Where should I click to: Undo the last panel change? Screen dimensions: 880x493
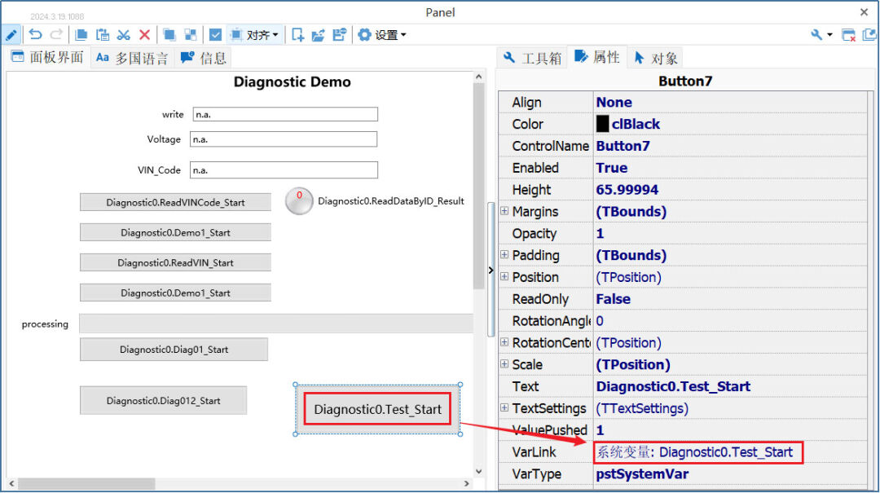pos(35,35)
